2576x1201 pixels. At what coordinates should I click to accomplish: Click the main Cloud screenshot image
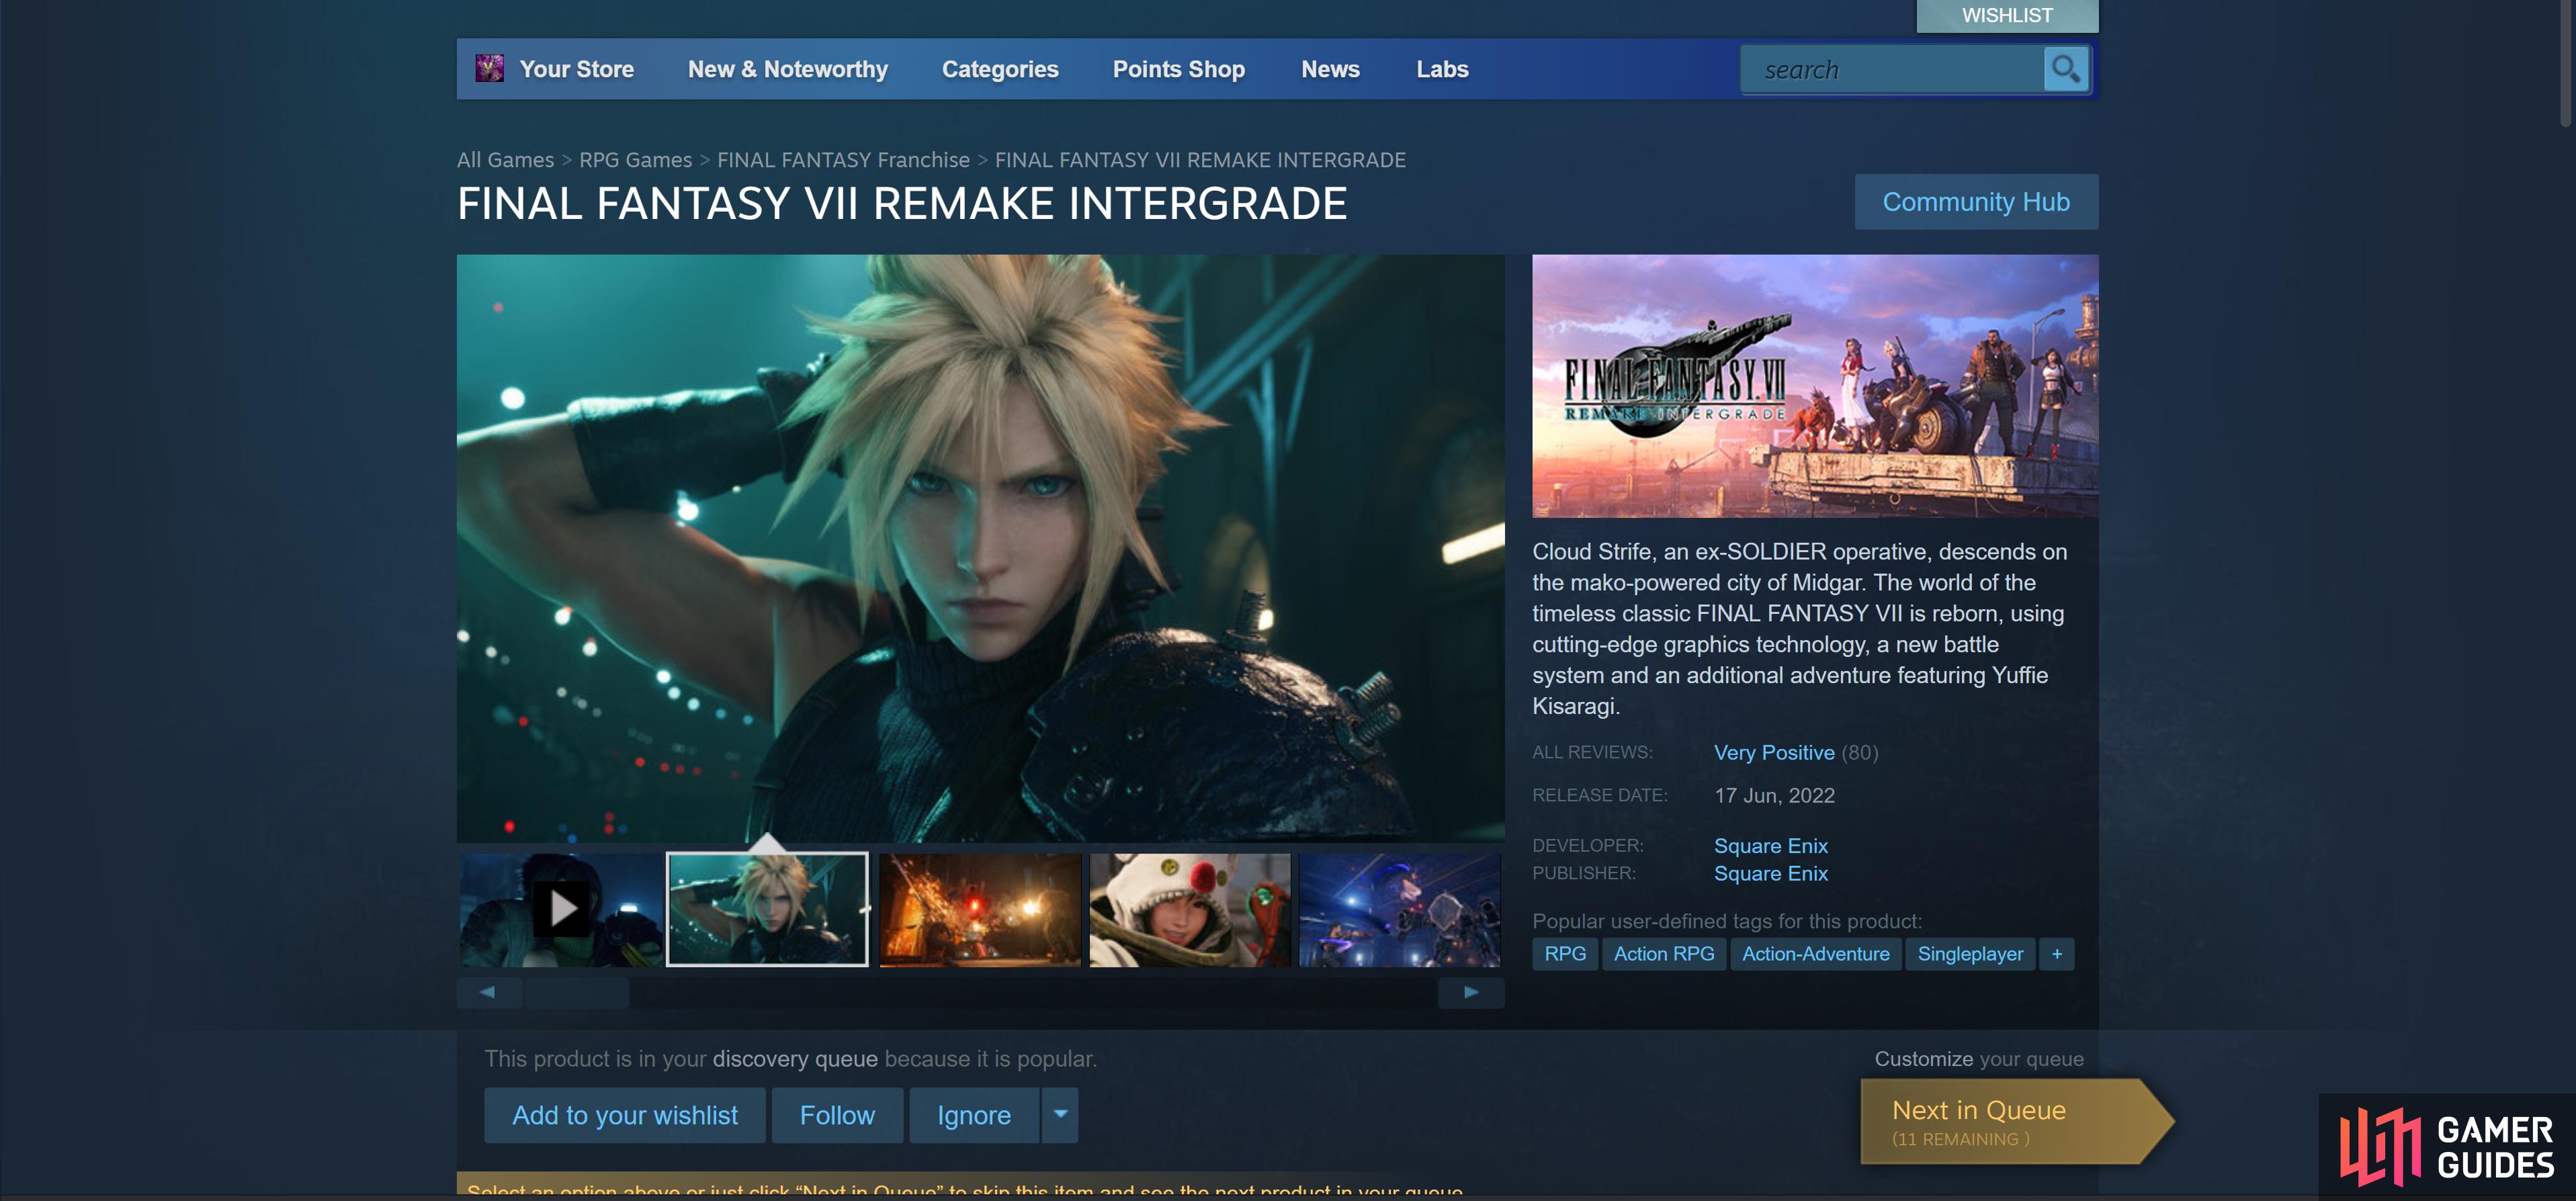point(981,548)
